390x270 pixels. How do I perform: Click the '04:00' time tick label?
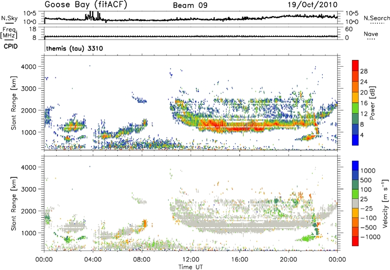[93, 260]
